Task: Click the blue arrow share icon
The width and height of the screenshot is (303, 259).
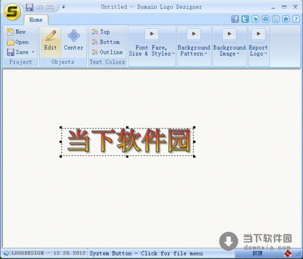Action: [256, 19]
